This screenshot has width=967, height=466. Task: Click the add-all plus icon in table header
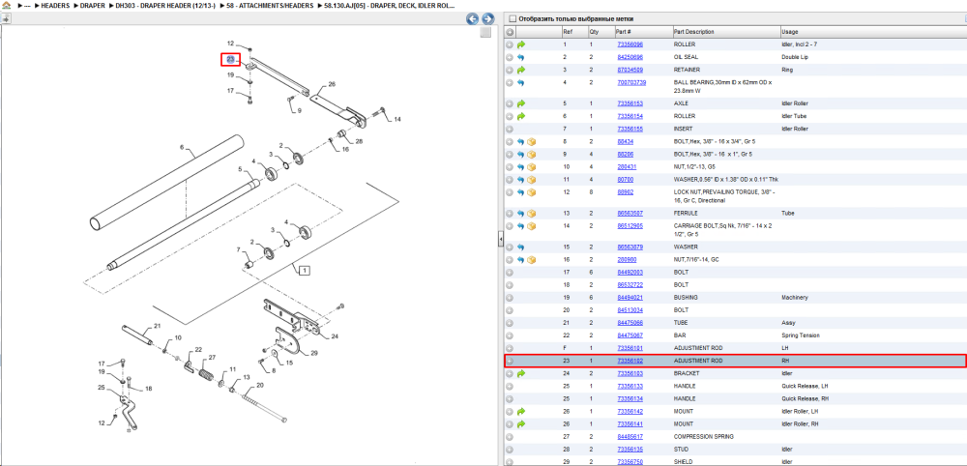[510, 32]
